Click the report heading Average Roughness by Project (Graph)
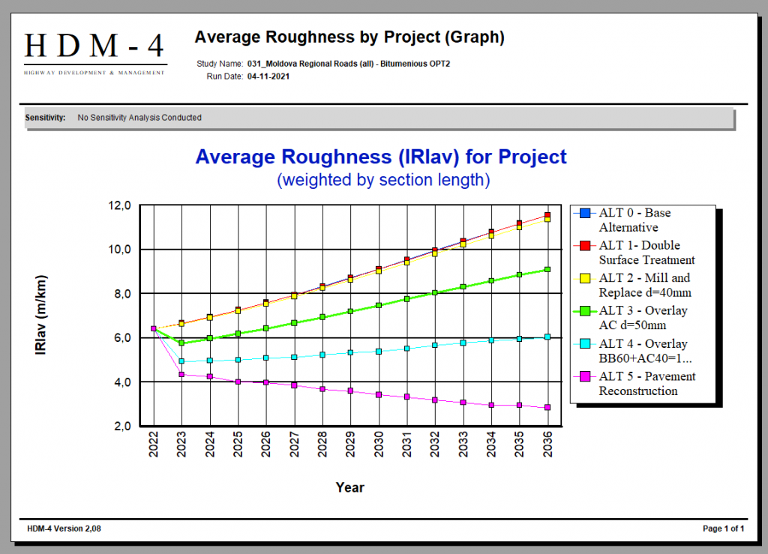This screenshot has width=768, height=554. [349, 37]
